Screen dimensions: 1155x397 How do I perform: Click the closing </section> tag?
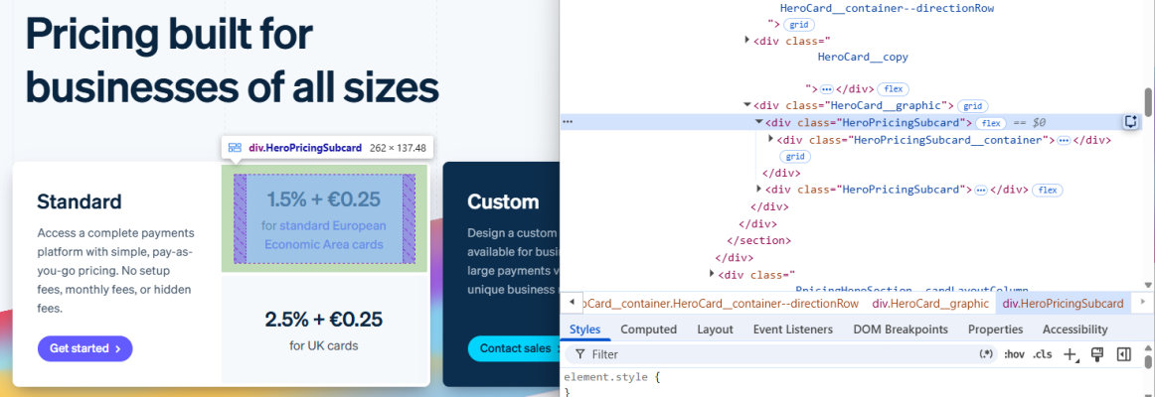[759, 240]
